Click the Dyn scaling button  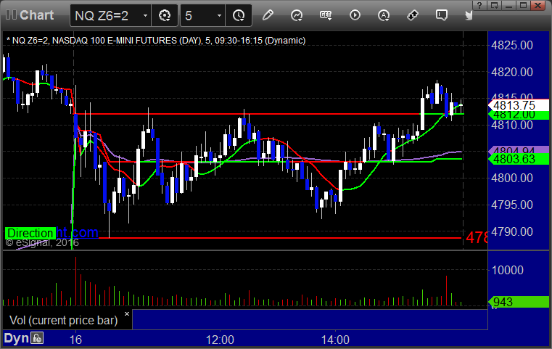(x=16, y=338)
